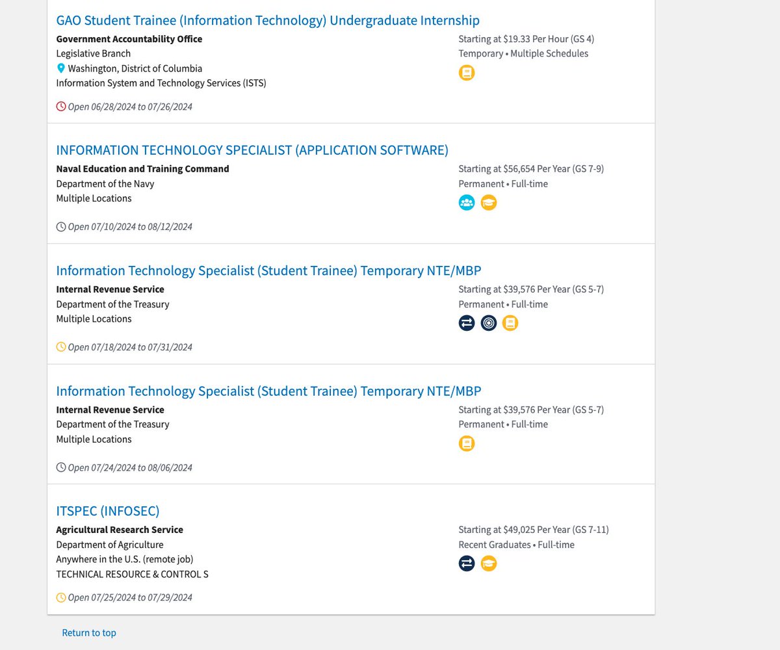Open INFORMATION TECHNOLOGY SPECIALIST (APPLICATION SOFTWARE) posting
780x650 pixels.
tap(252, 150)
